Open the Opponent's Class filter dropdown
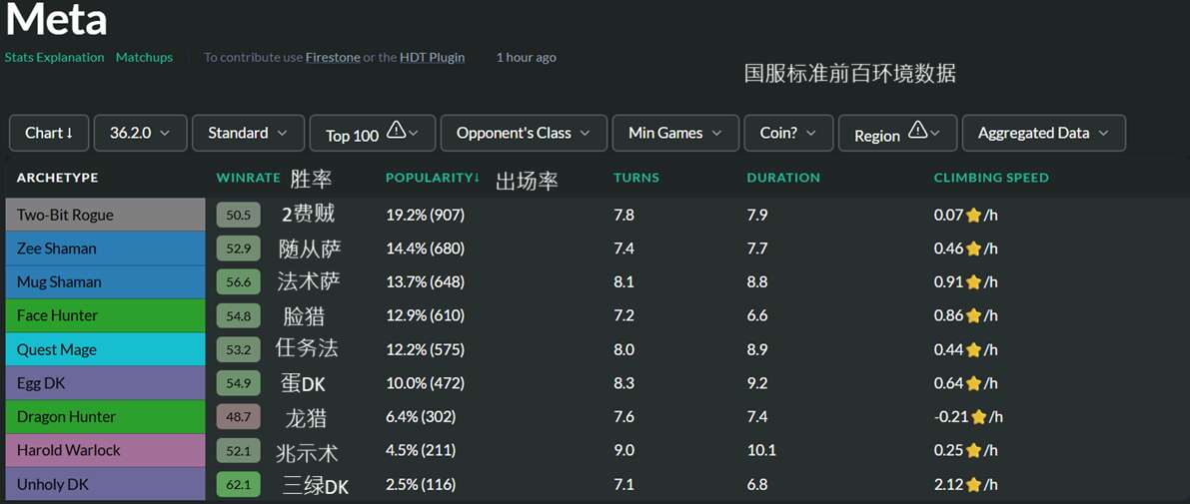Viewport: 1190px width, 504px height. click(524, 133)
